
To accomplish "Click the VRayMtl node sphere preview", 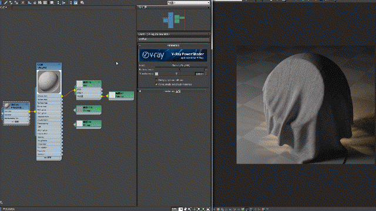I will pos(49,81).
